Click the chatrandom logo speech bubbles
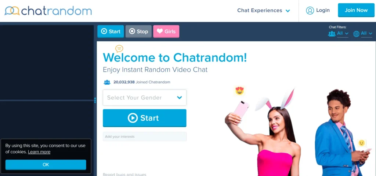Viewport: 376px width, 176px height. 12,11
